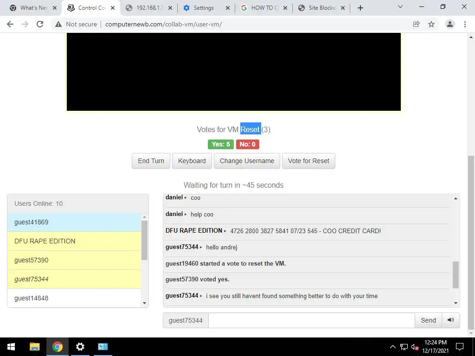Image resolution: width=475 pixels, height=356 pixels.
Task: Select user guest75344 in users list
Action: (x=74, y=279)
